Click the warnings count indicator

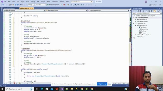coord(20,83)
